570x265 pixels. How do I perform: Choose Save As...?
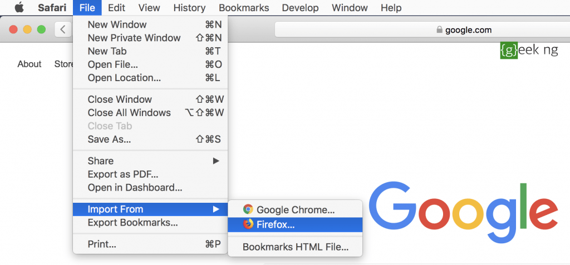click(x=150, y=139)
